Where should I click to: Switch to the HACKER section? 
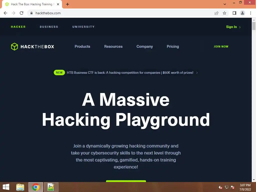[x=18, y=27]
